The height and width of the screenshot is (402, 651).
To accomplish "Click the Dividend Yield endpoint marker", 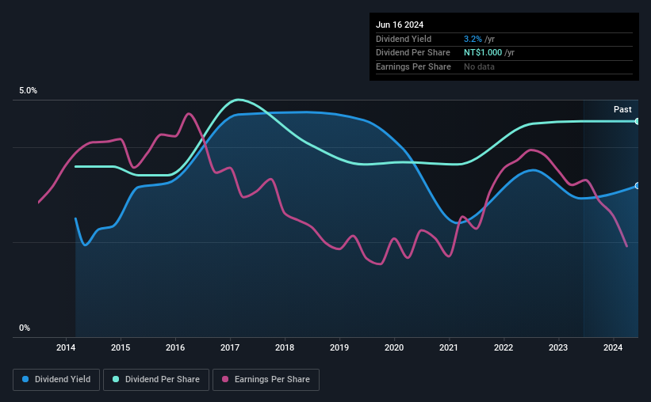I will click(638, 186).
